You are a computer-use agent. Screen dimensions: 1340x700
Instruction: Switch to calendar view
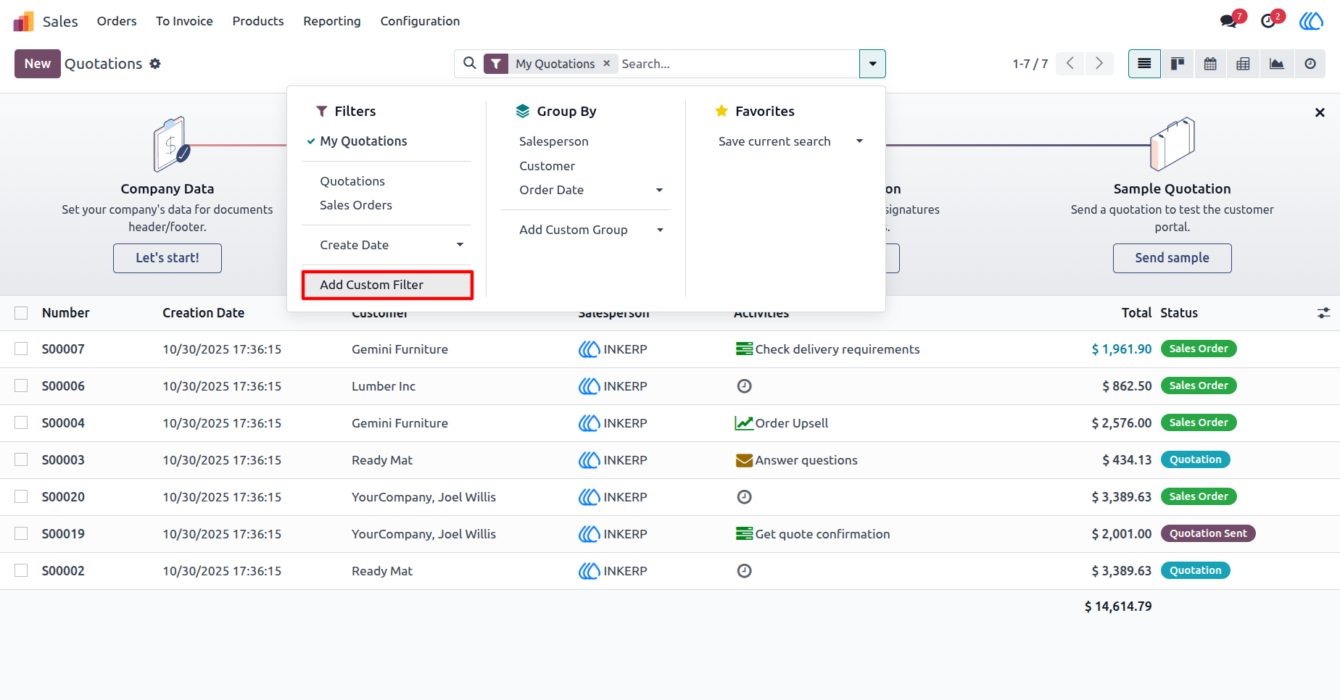coord(1210,64)
